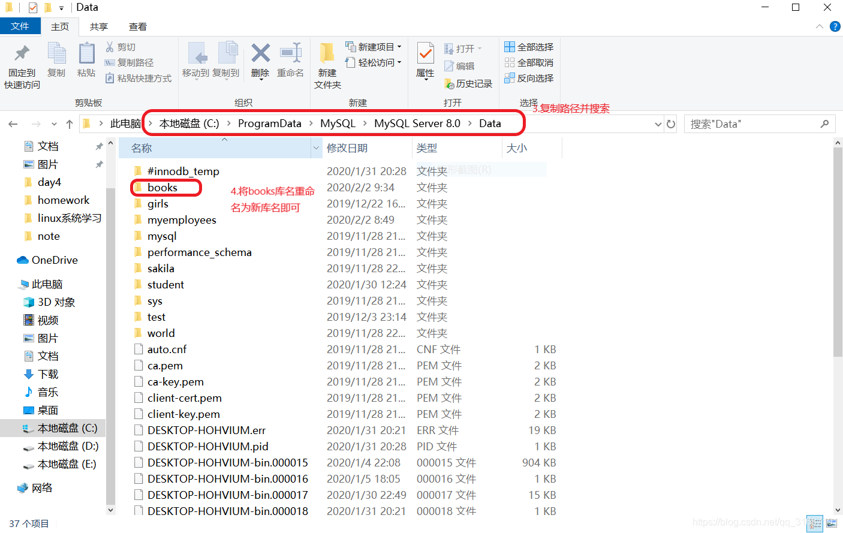Select the sakila folder
Screen dimensions: 843x533
pyautogui.click(x=161, y=269)
